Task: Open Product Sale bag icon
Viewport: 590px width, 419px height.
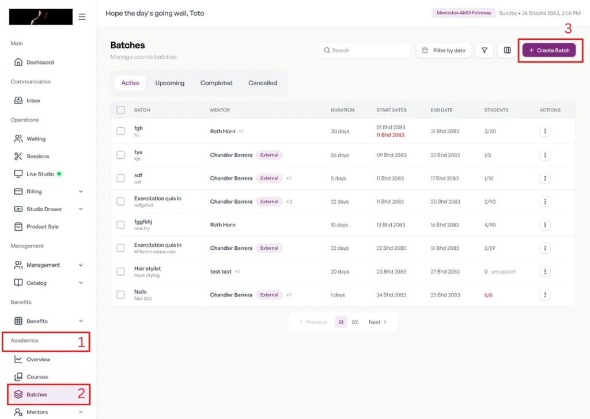Action: (18, 226)
